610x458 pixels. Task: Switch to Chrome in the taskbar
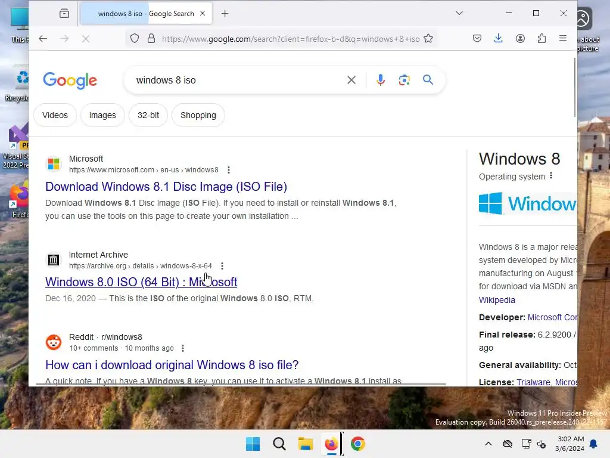358,444
